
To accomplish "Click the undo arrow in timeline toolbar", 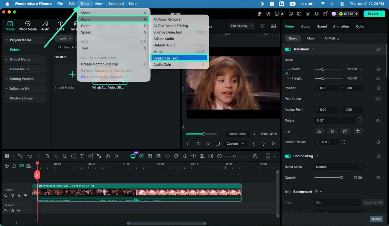I will (x=30, y=156).
